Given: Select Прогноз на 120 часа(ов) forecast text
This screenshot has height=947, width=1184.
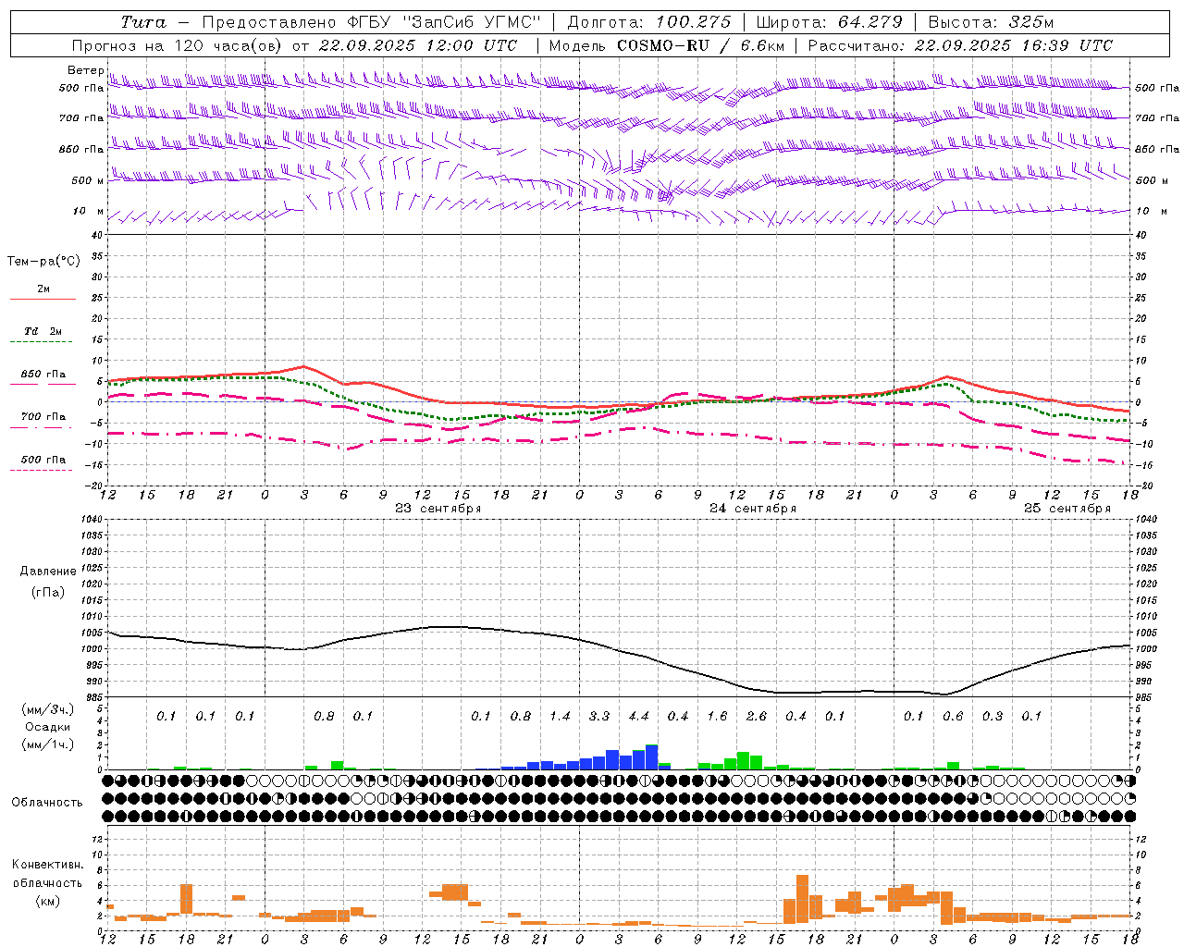Looking at the screenshot, I should (177, 45).
